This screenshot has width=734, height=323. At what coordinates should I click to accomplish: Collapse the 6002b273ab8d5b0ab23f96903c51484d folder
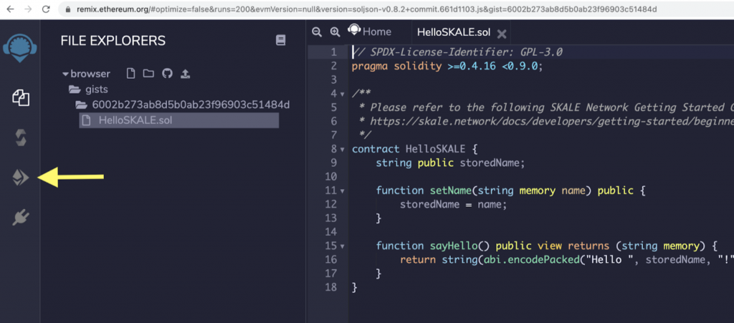(x=82, y=105)
